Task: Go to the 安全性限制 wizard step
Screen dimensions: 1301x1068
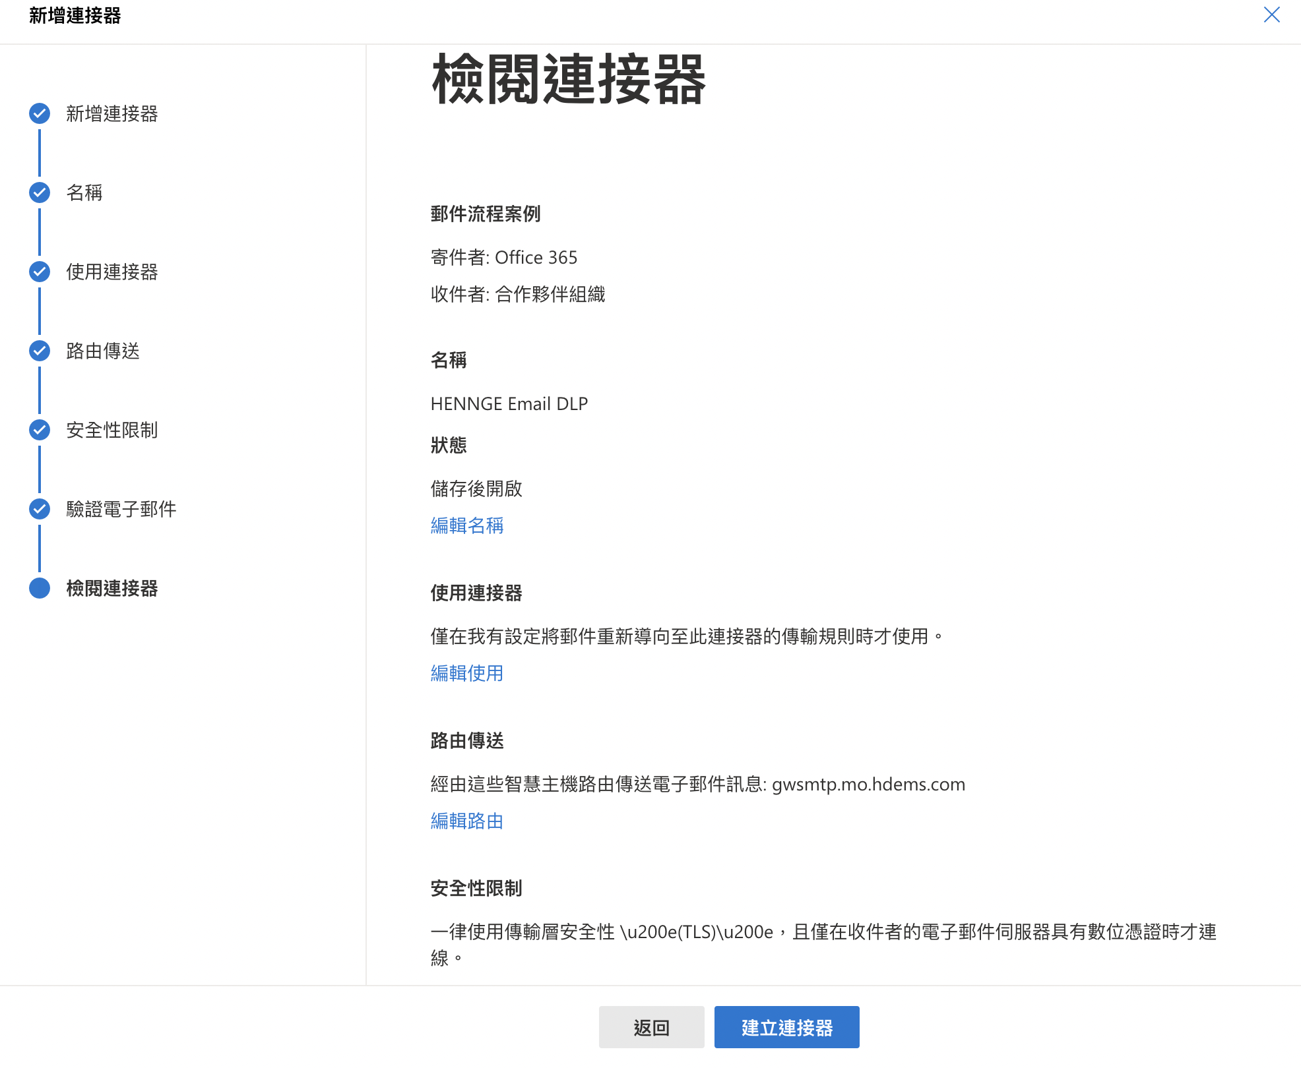Action: (x=112, y=430)
